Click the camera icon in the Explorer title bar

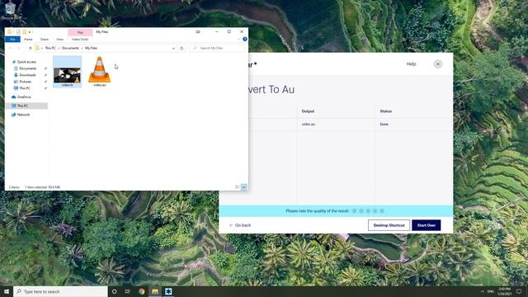pos(198,31)
